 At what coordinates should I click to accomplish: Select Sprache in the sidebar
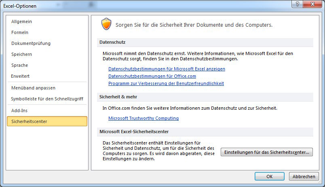pos(19,65)
